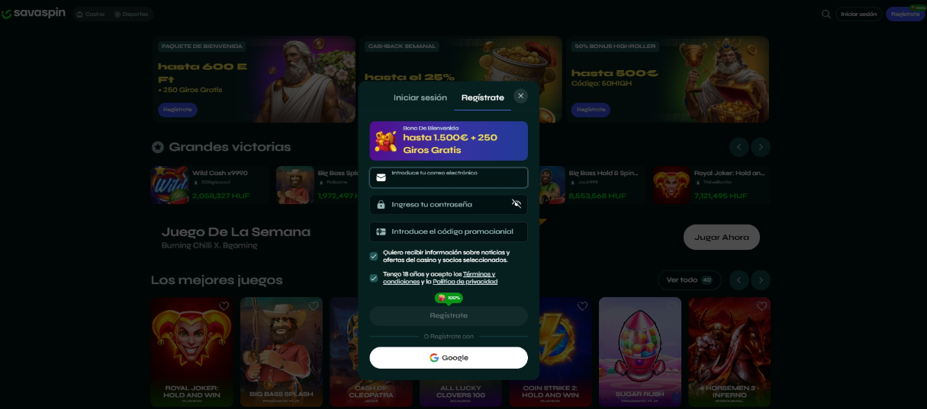927x409 pixels.
Task: Click the promotional code input field
Action: point(449,232)
